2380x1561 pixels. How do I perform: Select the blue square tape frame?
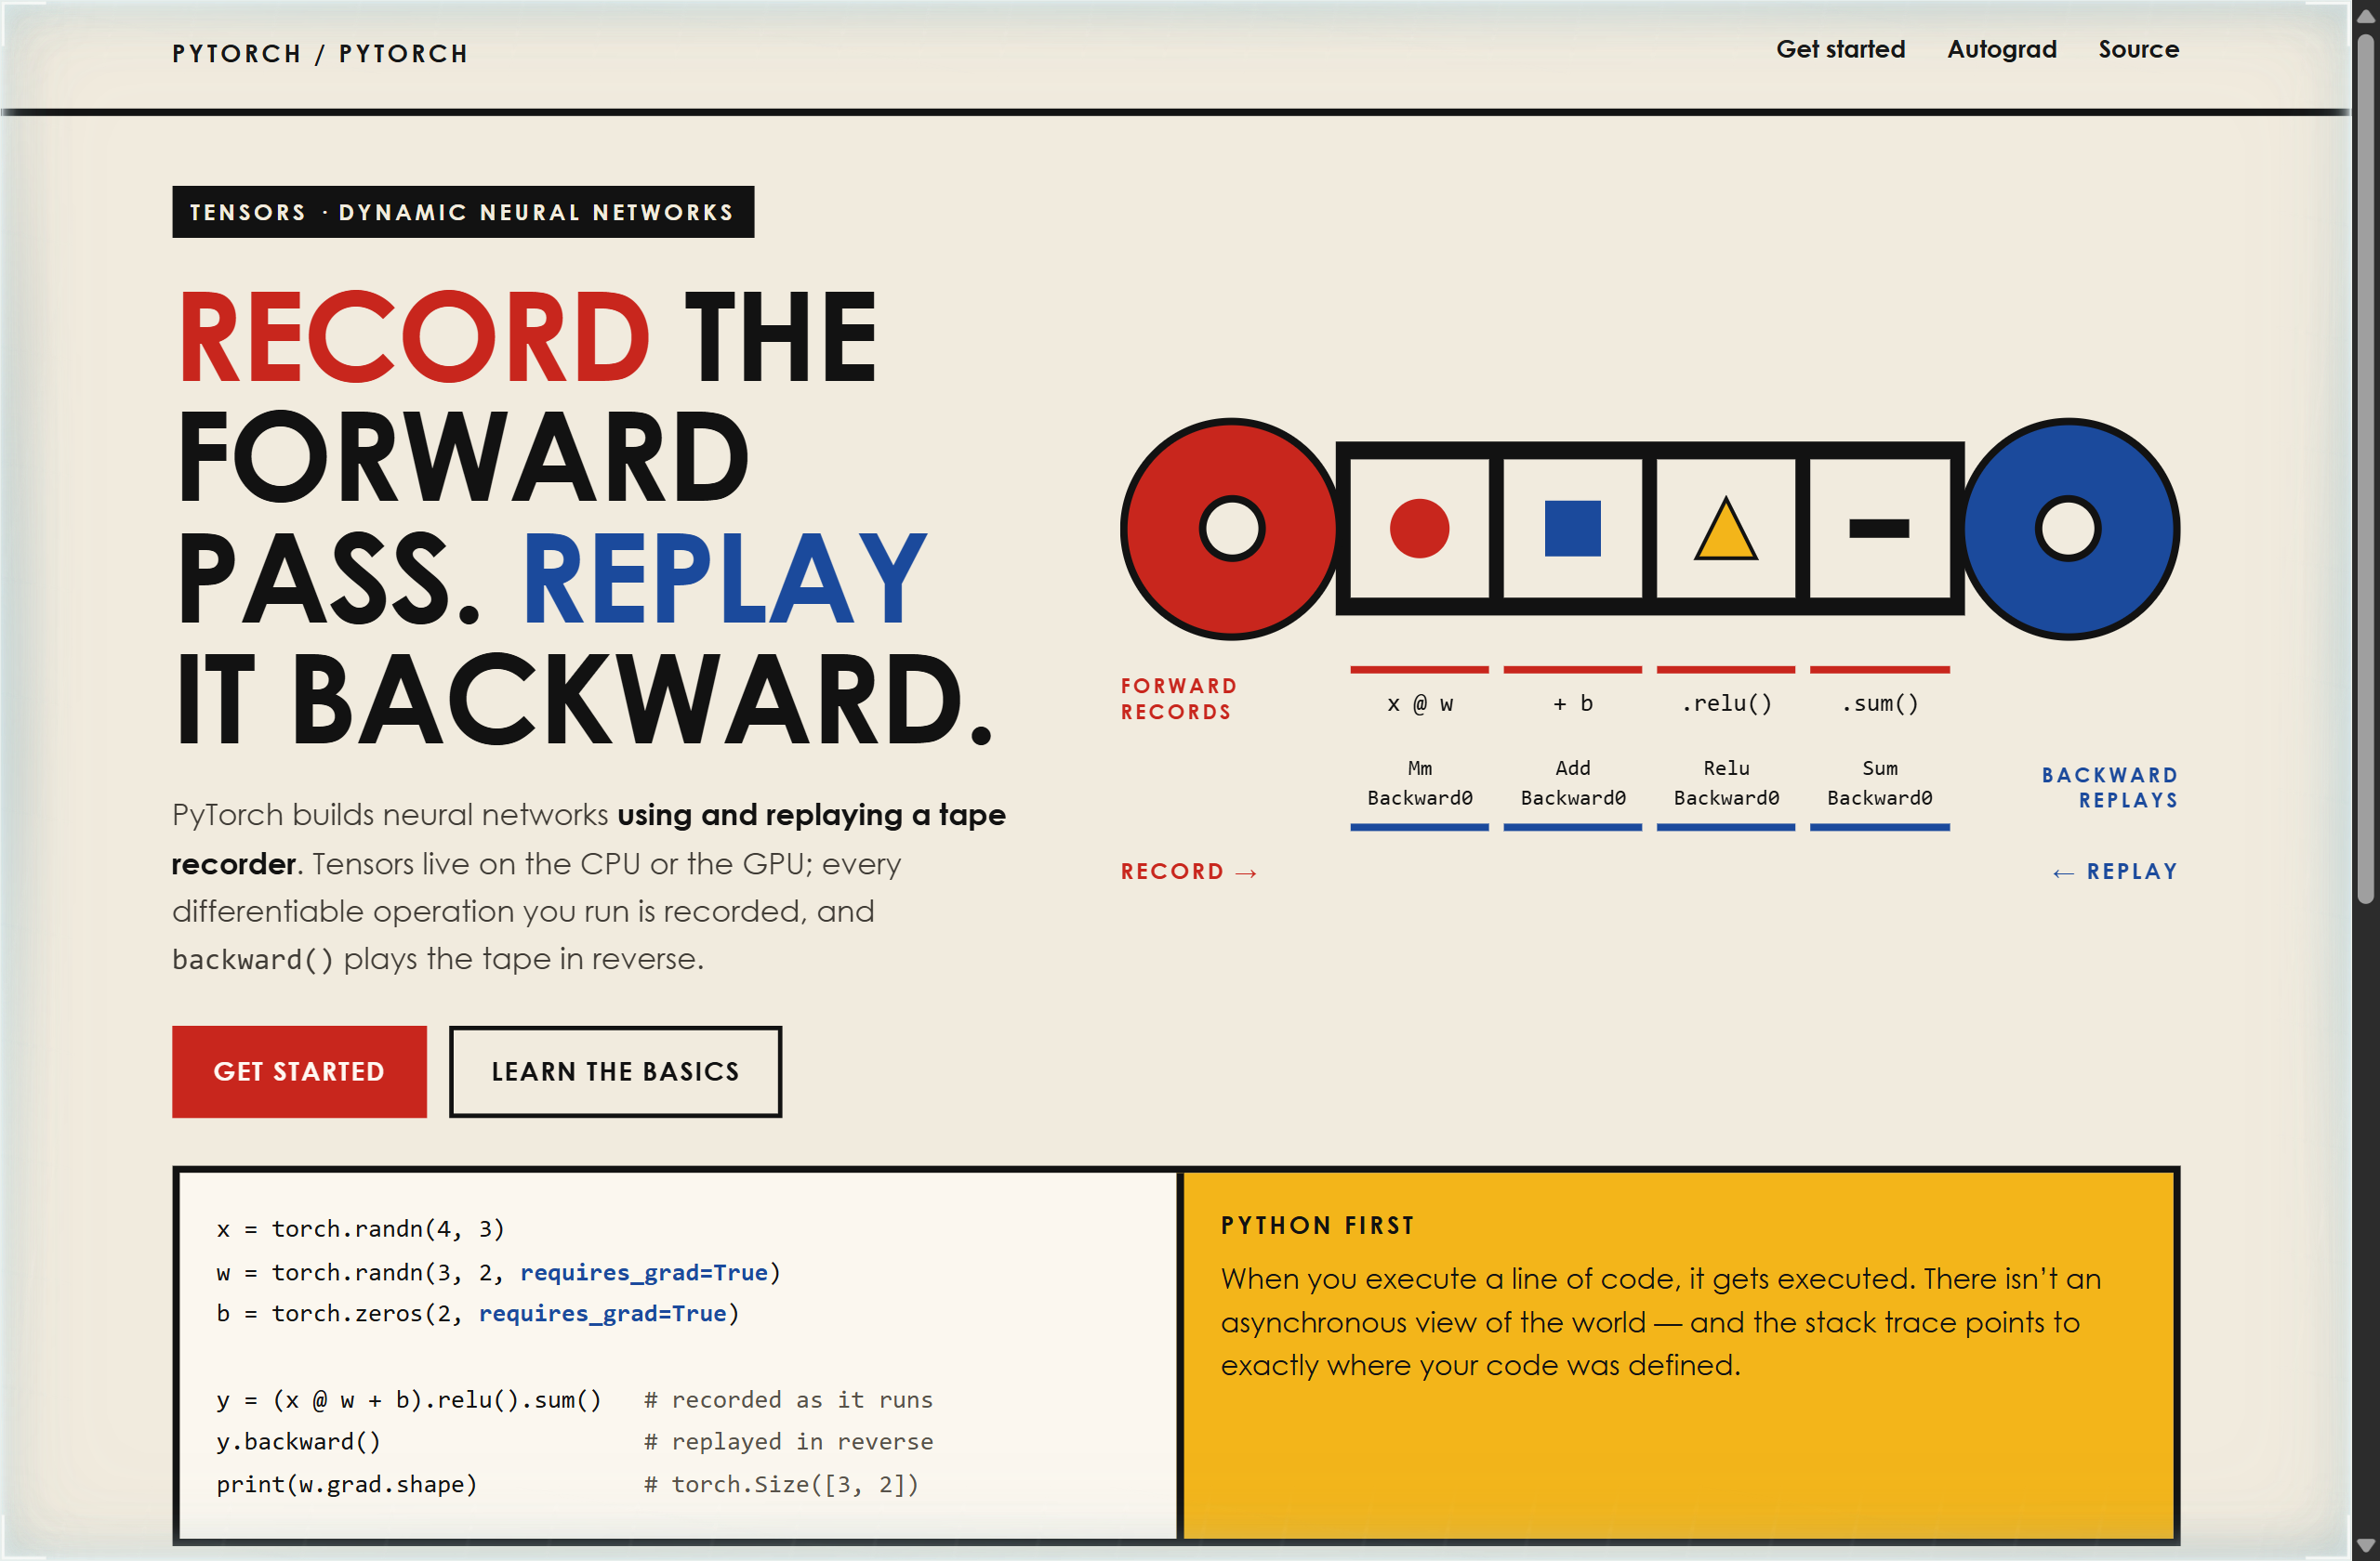coord(1572,529)
